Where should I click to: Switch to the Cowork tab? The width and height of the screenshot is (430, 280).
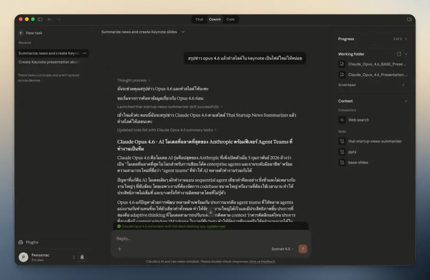pyautogui.click(x=215, y=19)
